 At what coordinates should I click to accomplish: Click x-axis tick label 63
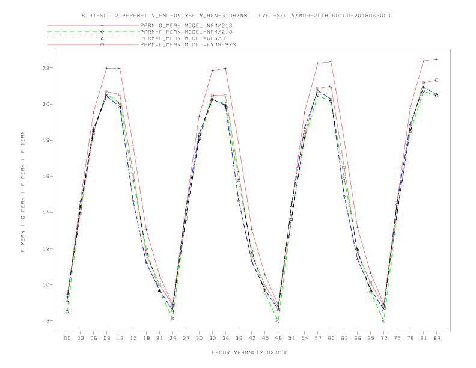tap(344, 338)
